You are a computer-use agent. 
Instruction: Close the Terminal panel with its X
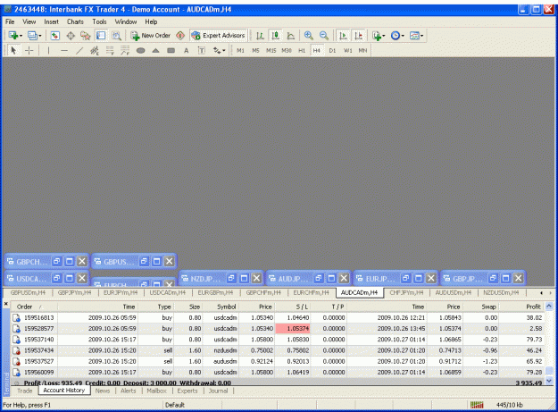pyautogui.click(x=6, y=304)
